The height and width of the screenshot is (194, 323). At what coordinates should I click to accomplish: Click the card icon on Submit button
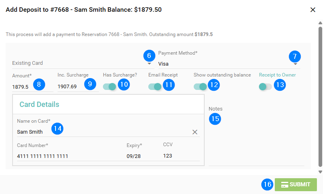pos(284,185)
